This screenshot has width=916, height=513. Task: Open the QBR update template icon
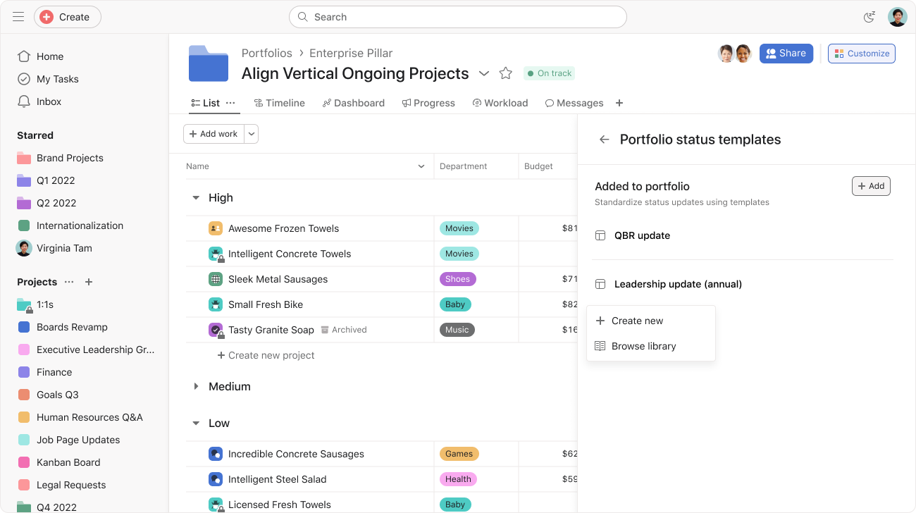click(600, 235)
